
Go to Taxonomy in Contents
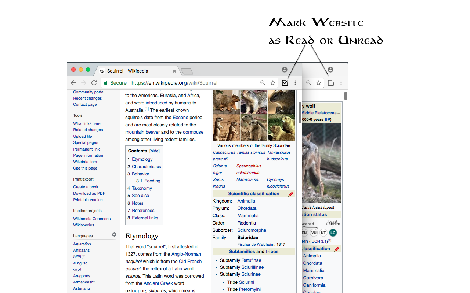142,188
